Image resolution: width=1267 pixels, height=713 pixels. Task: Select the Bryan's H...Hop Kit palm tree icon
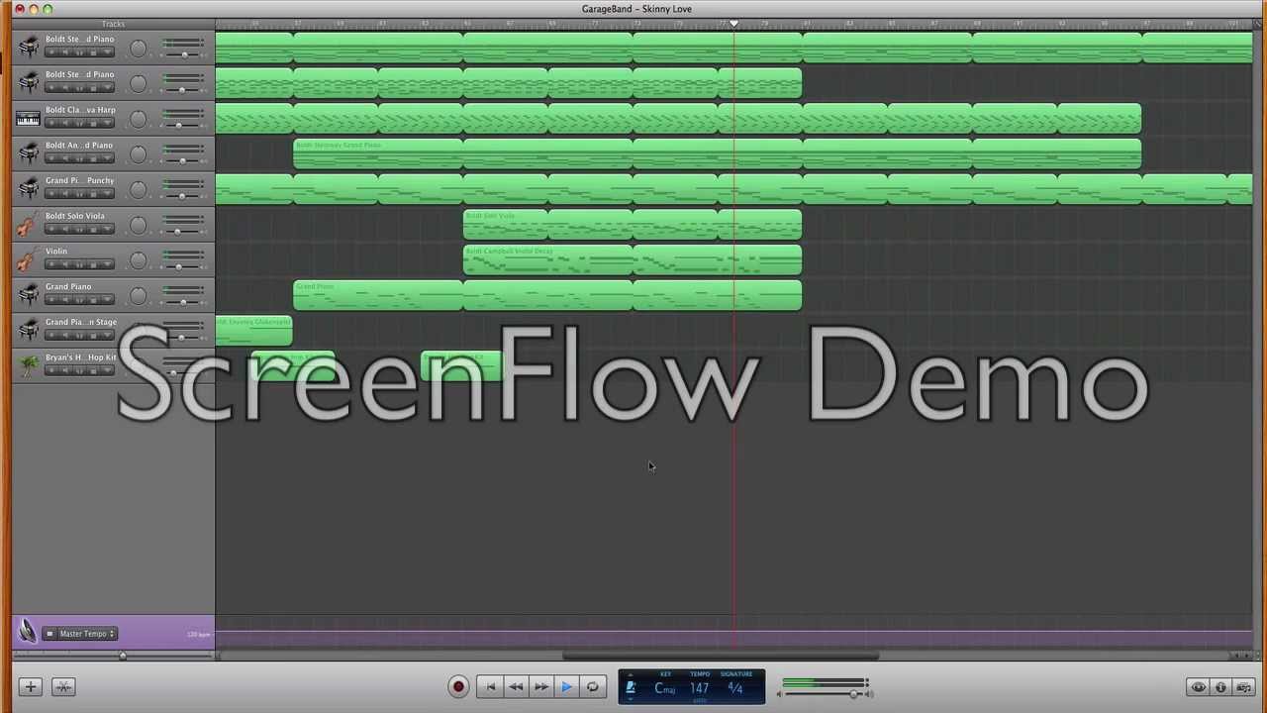click(x=28, y=365)
